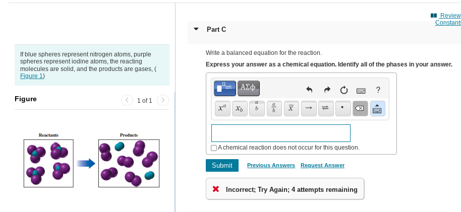Select the templates tab in editor
This screenshot has height=212, width=461.
coord(224,88)
